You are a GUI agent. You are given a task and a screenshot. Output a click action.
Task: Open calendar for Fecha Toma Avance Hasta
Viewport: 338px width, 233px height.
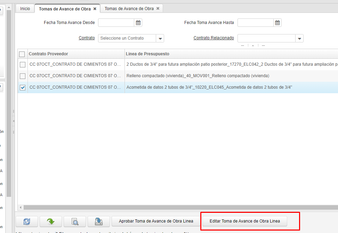point(277,23)
